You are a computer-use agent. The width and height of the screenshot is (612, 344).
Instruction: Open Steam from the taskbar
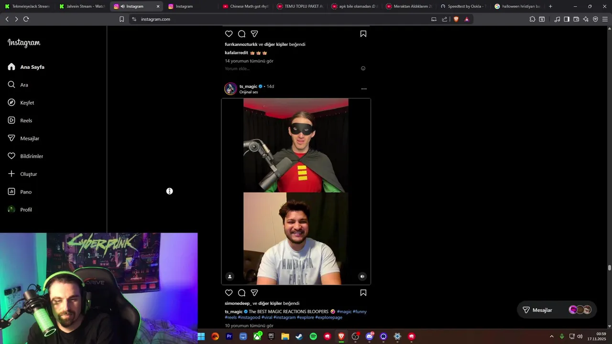(x=299, y=336)
